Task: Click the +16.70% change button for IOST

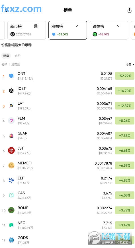Action: click(124, 91)
